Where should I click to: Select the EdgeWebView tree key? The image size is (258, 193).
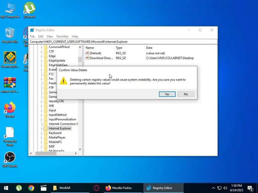pyautogui.click(x=58, y=65)
